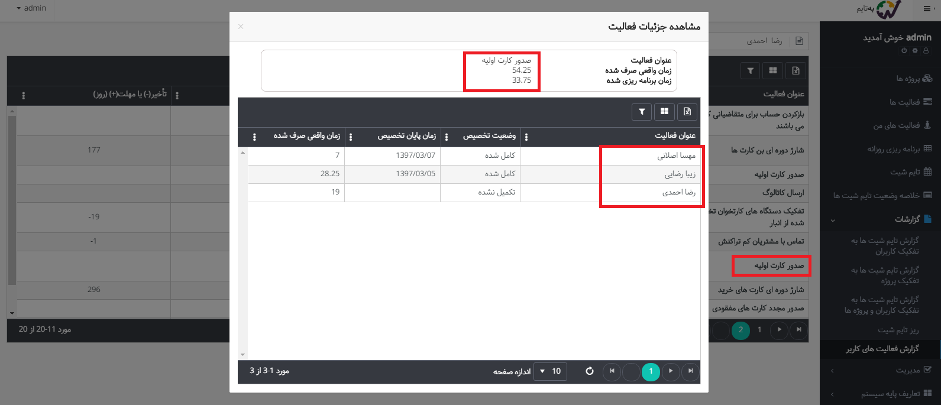The image size is (941, 405).
Task: Click the power icon under the admin welcome text
Action: tap(904, 51)
